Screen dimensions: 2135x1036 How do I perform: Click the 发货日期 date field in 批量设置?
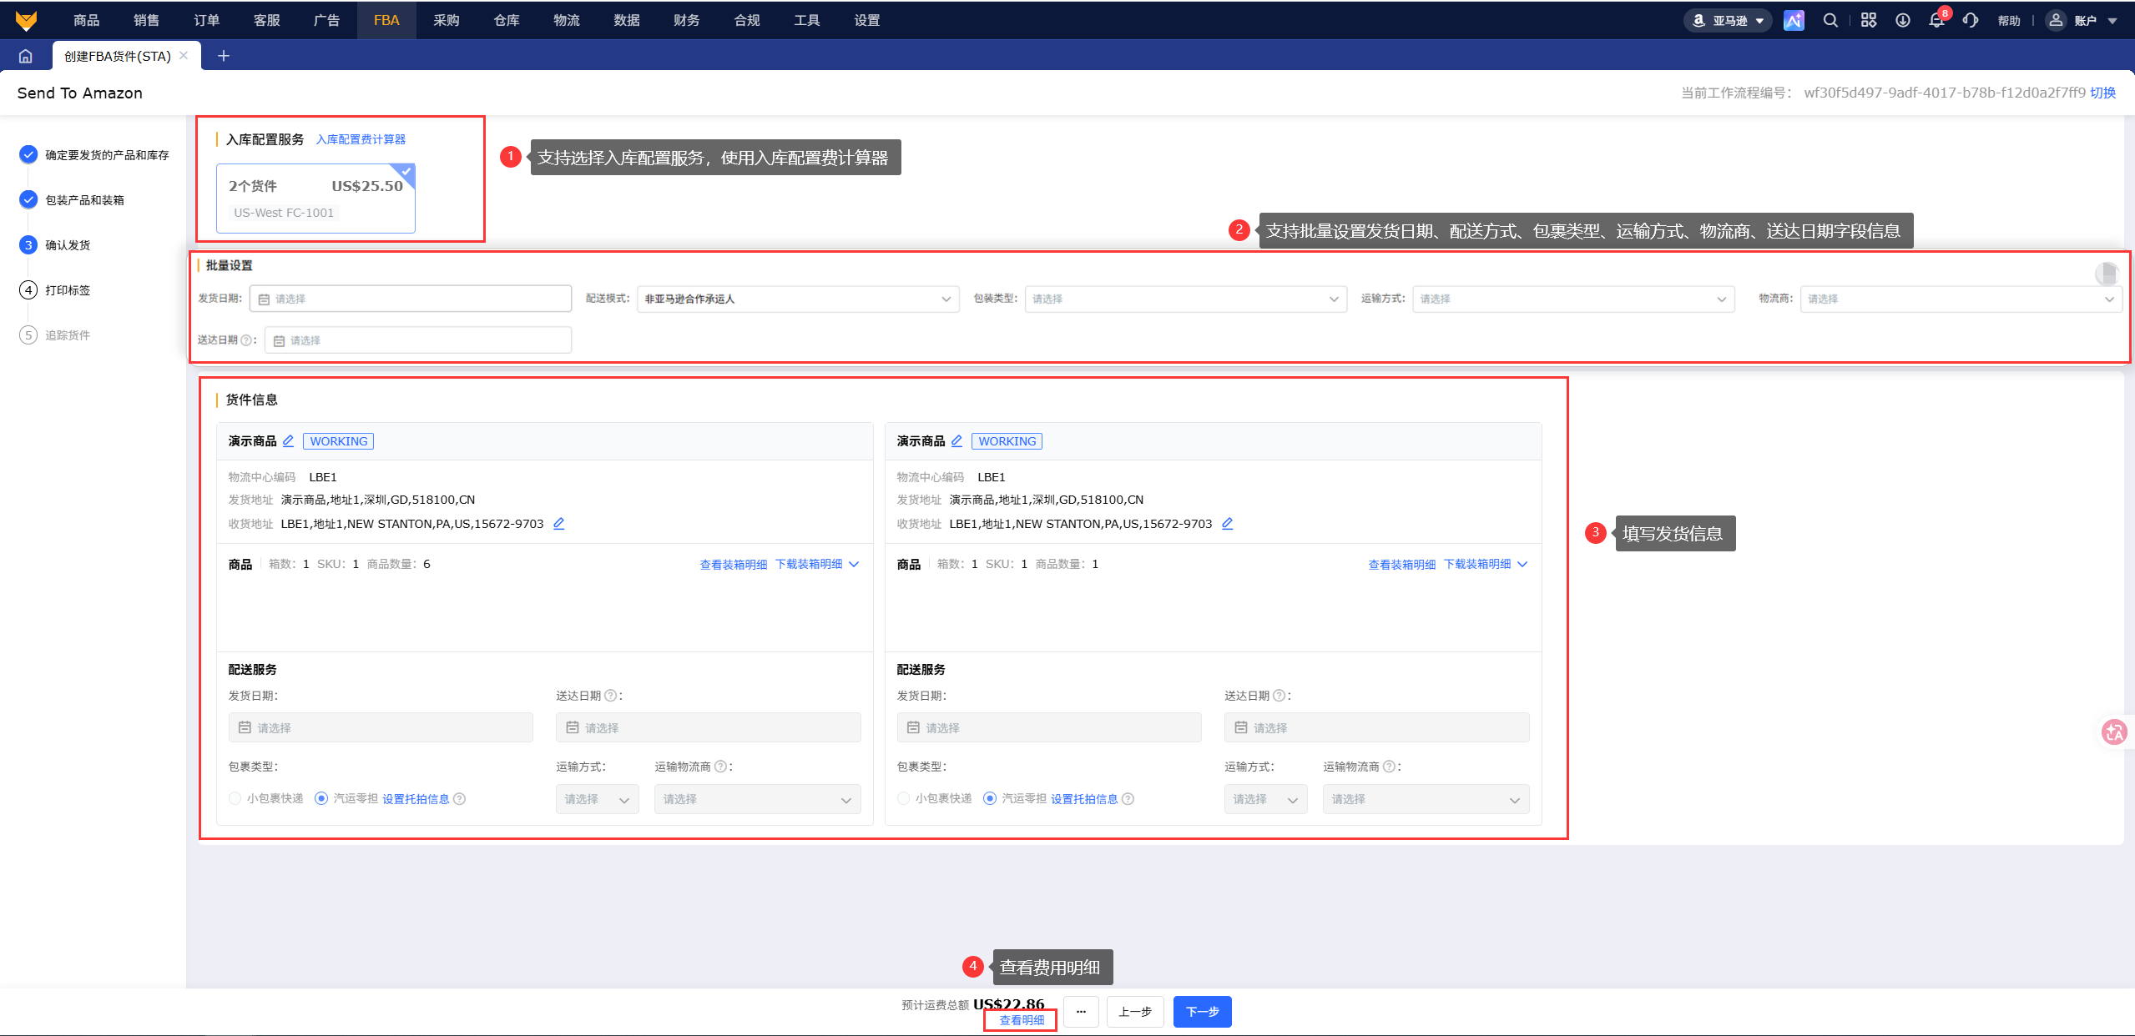pos(411,299)
